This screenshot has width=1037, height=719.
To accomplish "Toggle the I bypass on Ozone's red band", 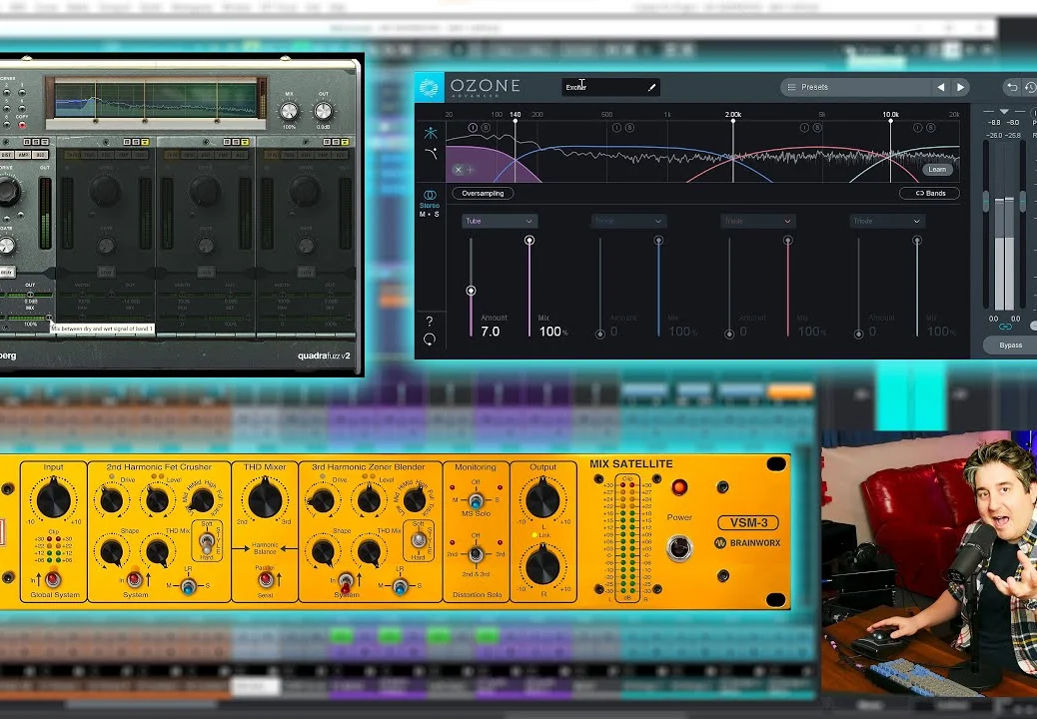I will (x=804, y=128).
